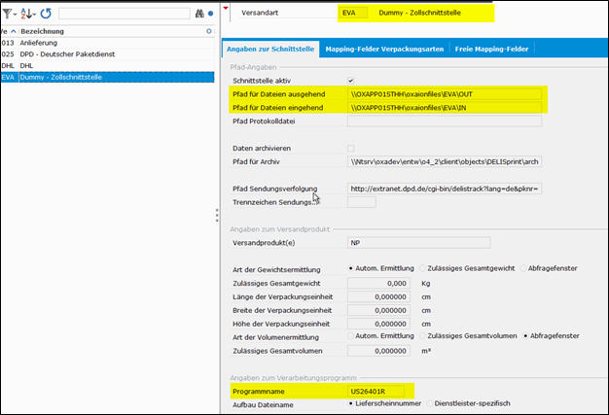Open the sort order dropdown arrow
Screen dimensions: 609x415
[x=36, y=14]
